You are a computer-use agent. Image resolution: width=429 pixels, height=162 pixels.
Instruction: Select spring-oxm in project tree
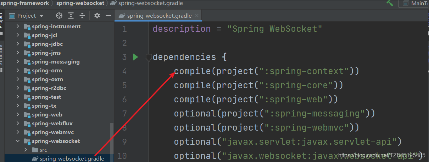point(47,79)
